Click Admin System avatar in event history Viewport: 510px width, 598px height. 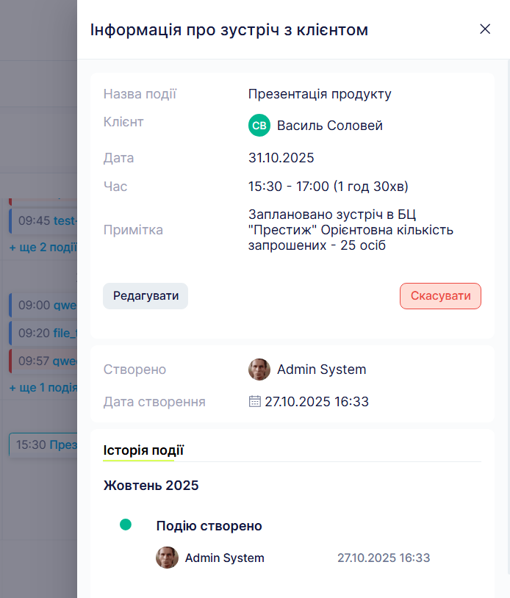tap(167, 558)
